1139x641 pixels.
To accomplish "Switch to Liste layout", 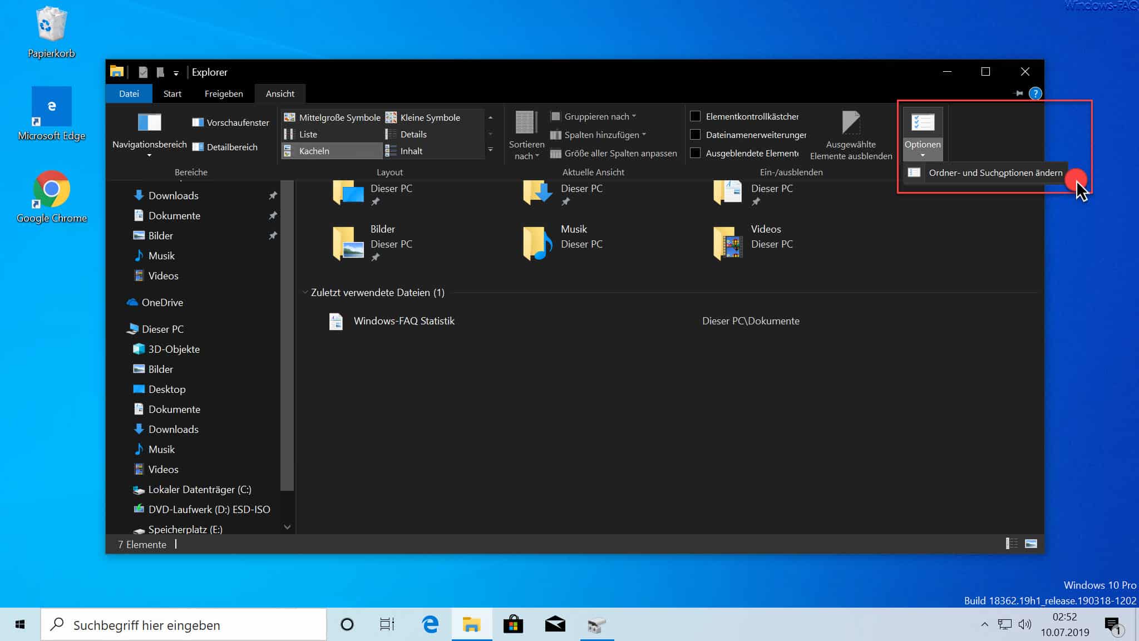I will click(300, 134).
